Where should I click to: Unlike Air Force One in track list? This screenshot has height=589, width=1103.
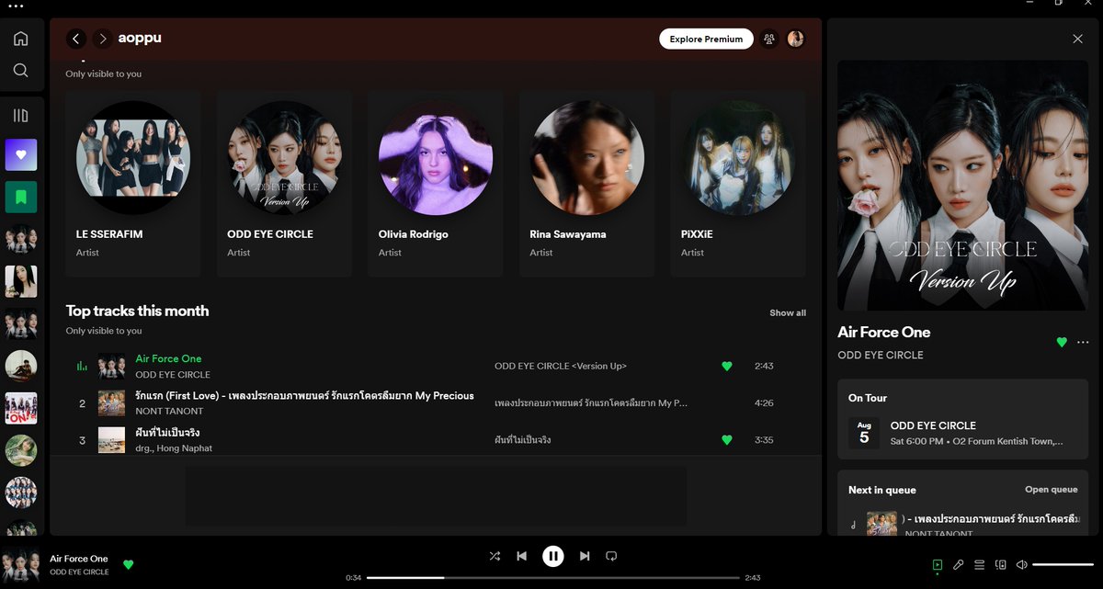coord(727,366)
